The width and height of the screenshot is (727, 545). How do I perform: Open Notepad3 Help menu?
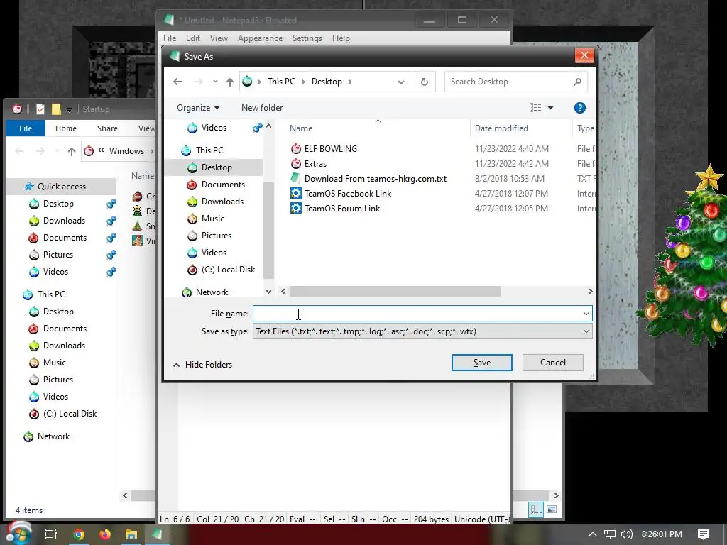pyautogui.click(x=341, y=38)
